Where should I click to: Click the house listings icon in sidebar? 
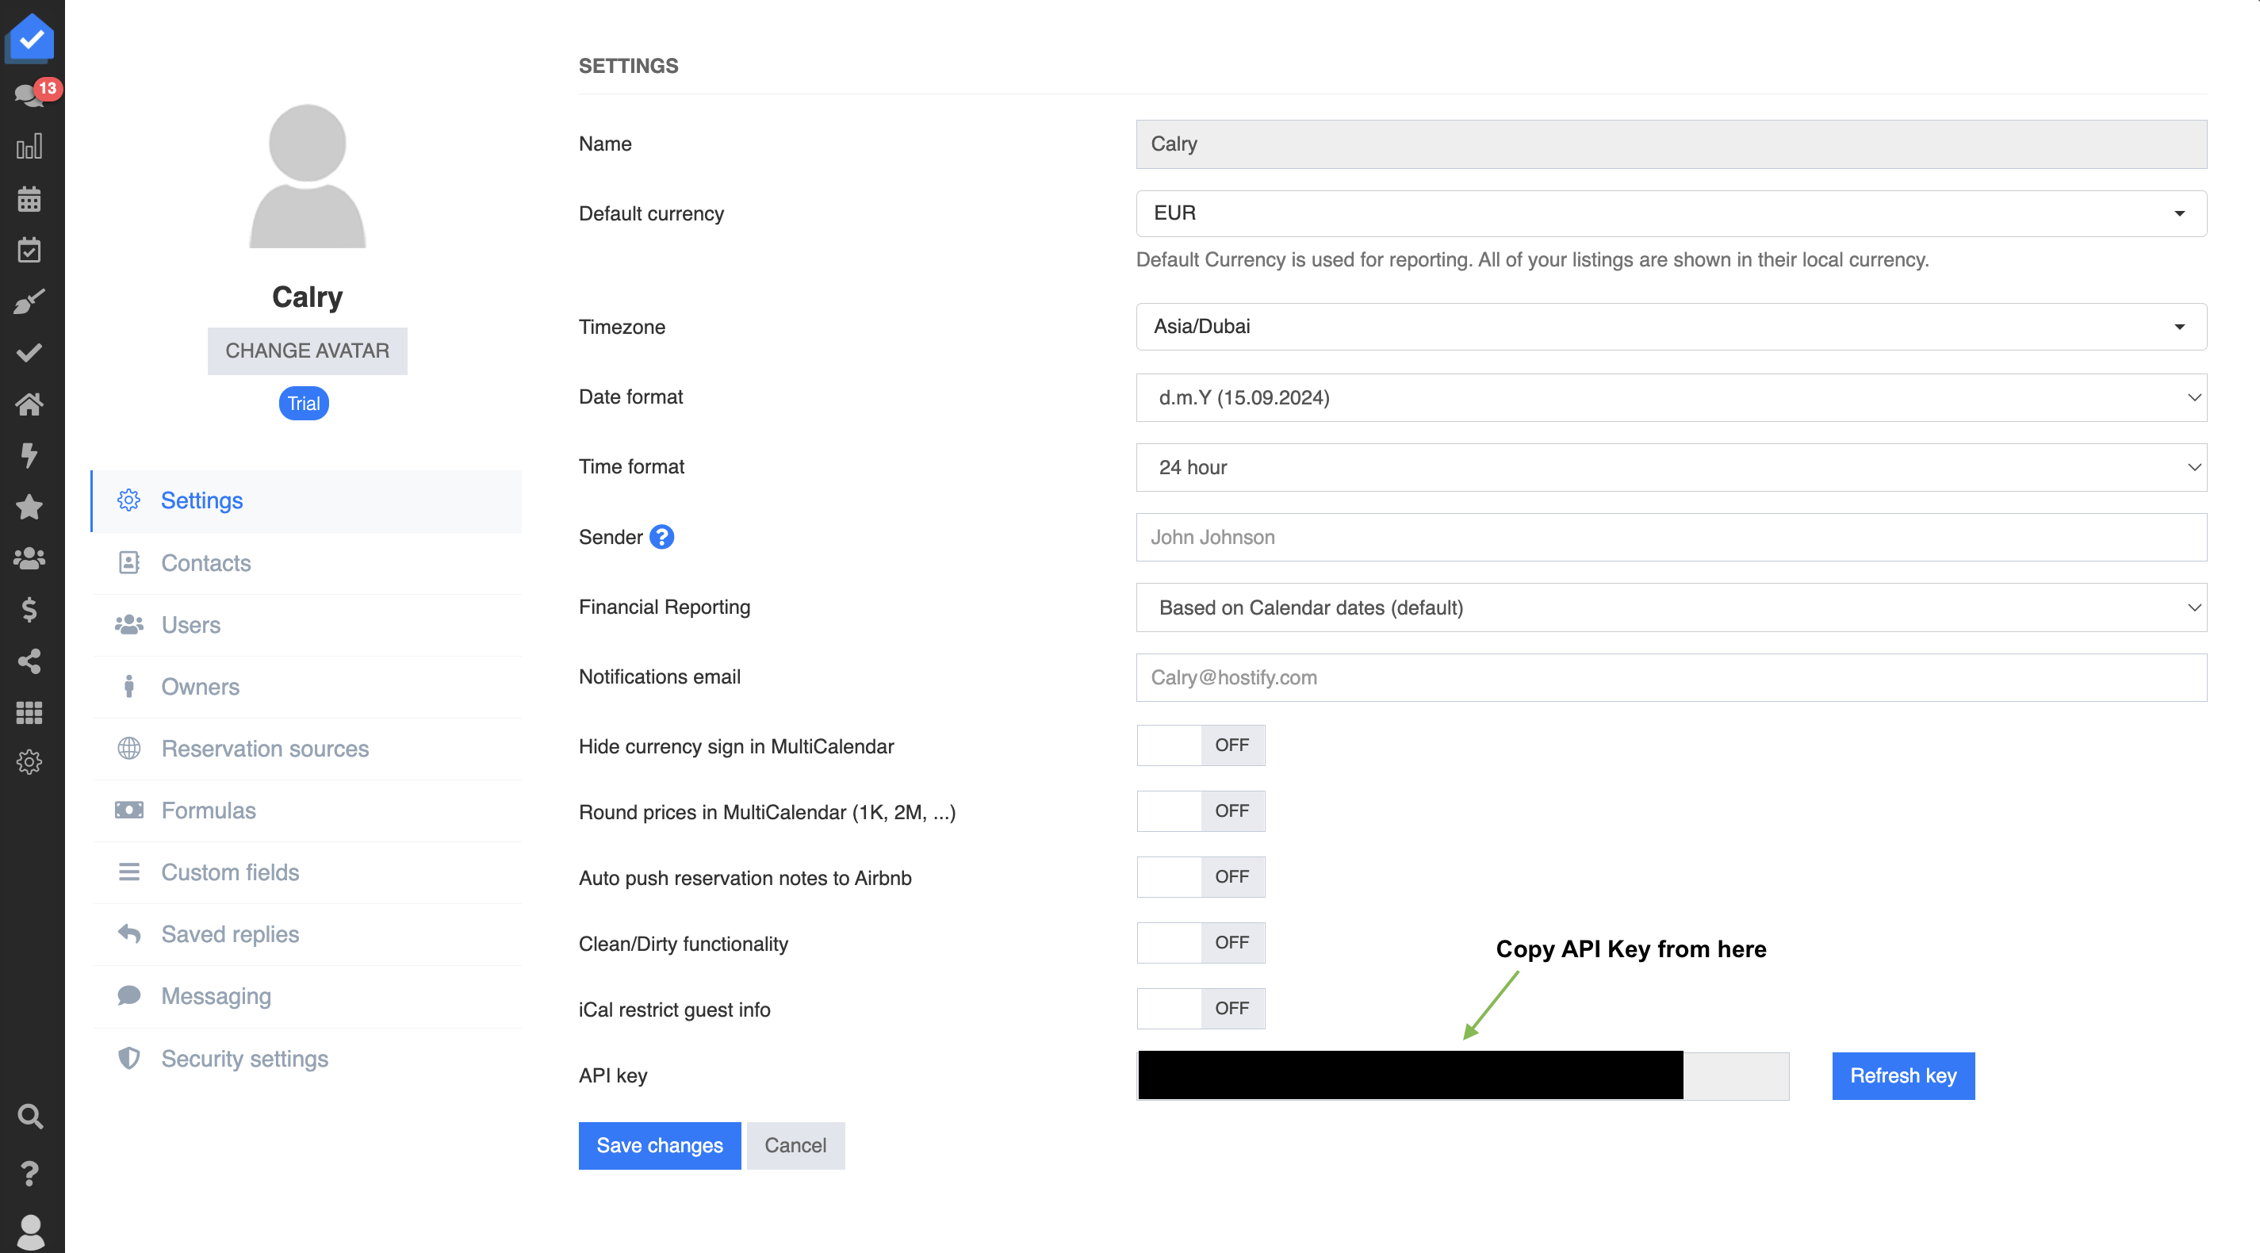(x=30, y=404)
